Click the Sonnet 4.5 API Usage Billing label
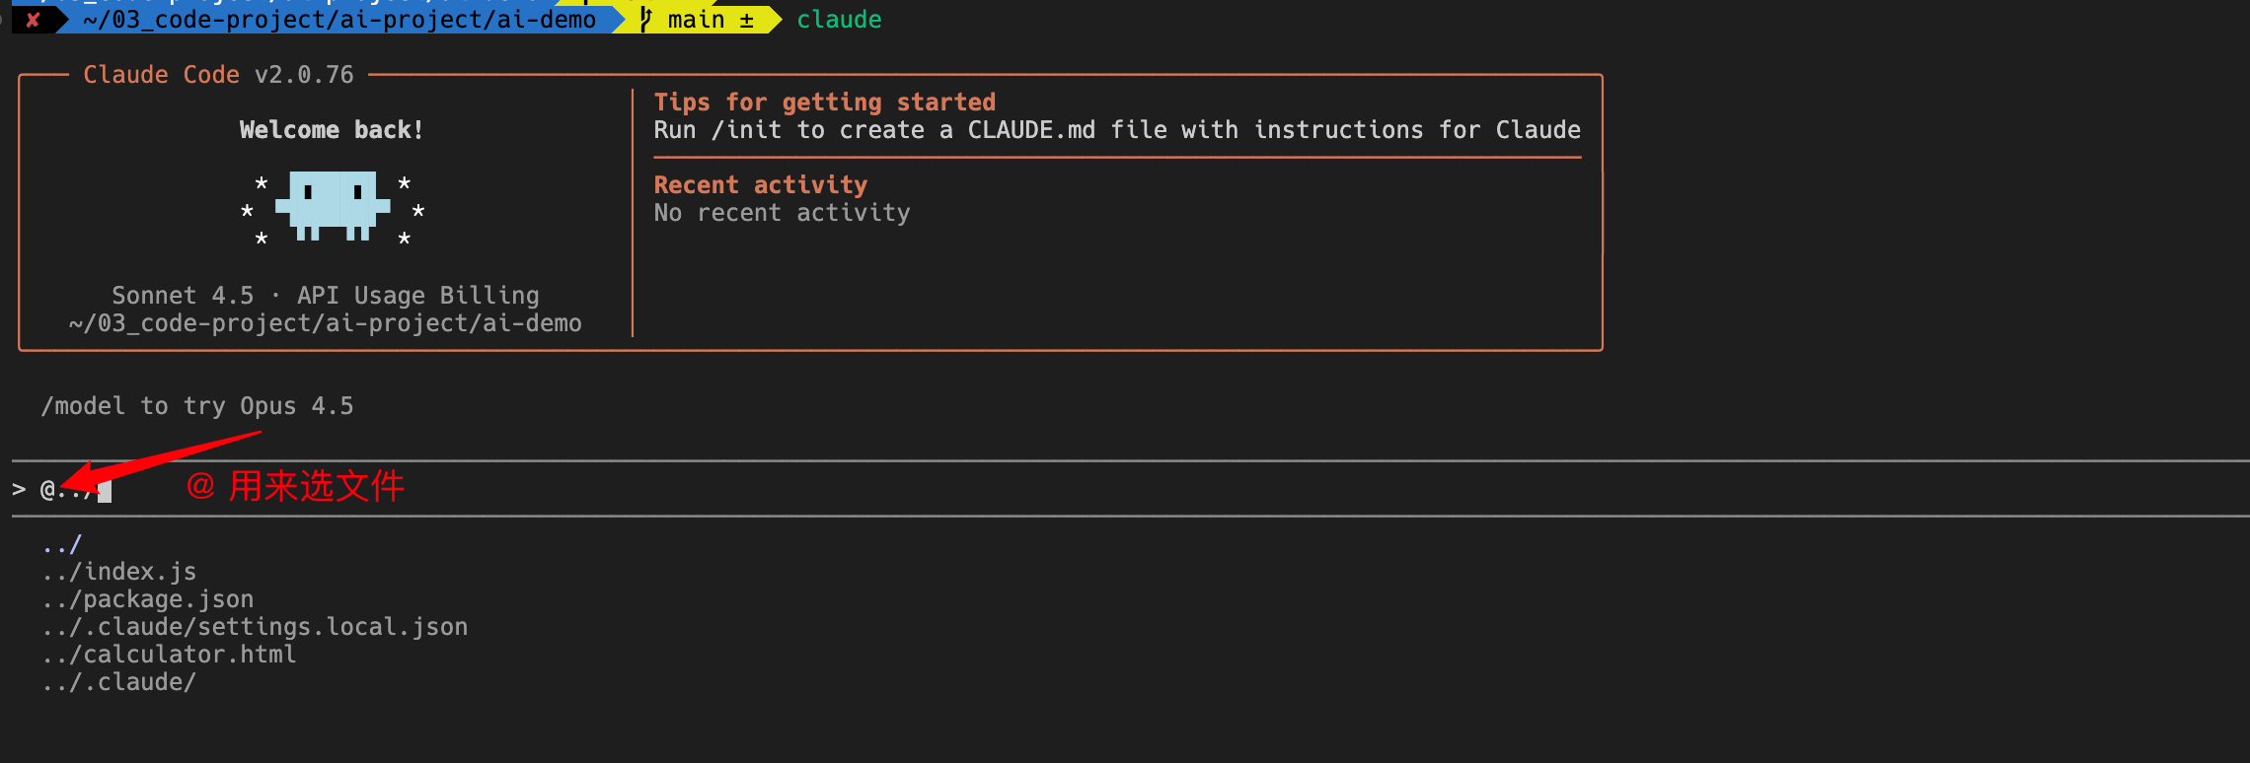 point(325,296)
